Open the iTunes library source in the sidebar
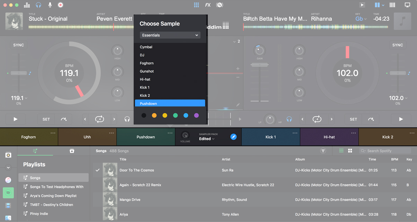This screenshot has height=222, width=417. [x=8, y=180]
